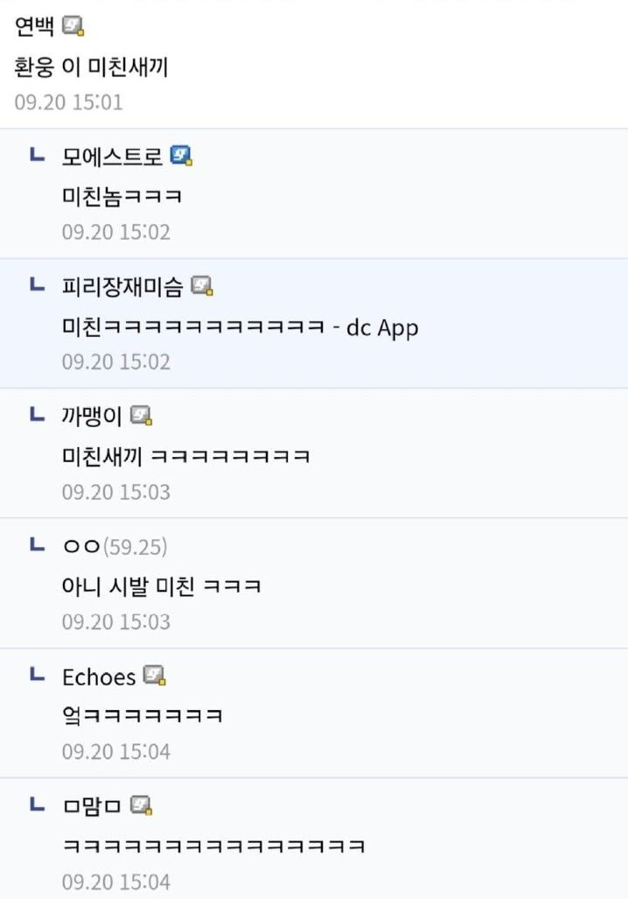Open the profile of nickname 연백

click(x=34, y=26)
